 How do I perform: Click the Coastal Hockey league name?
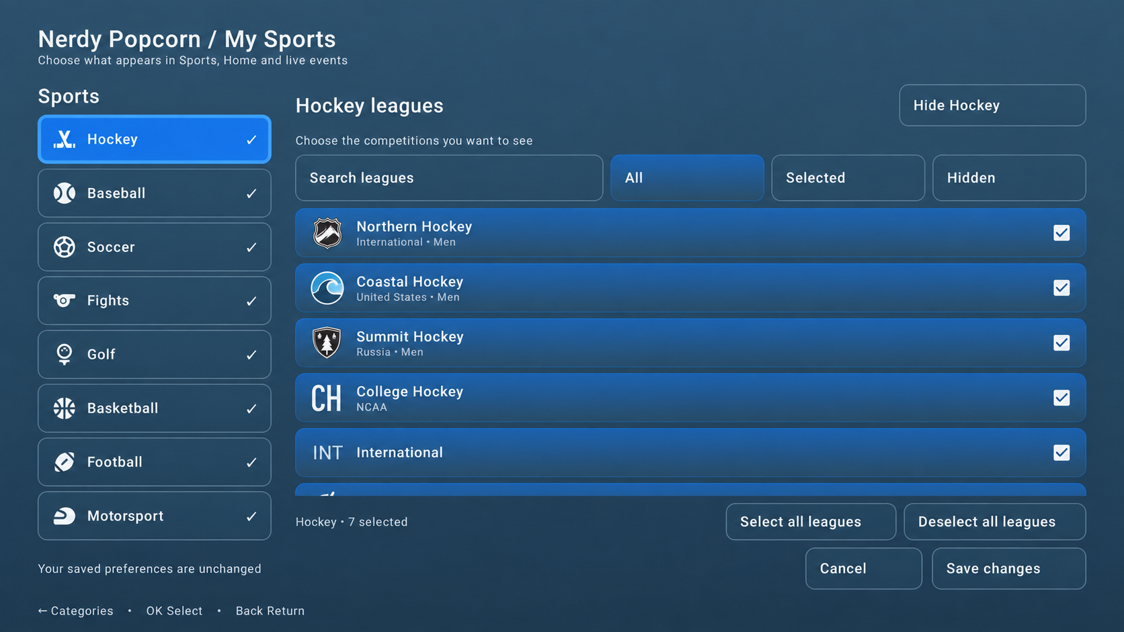410,282
